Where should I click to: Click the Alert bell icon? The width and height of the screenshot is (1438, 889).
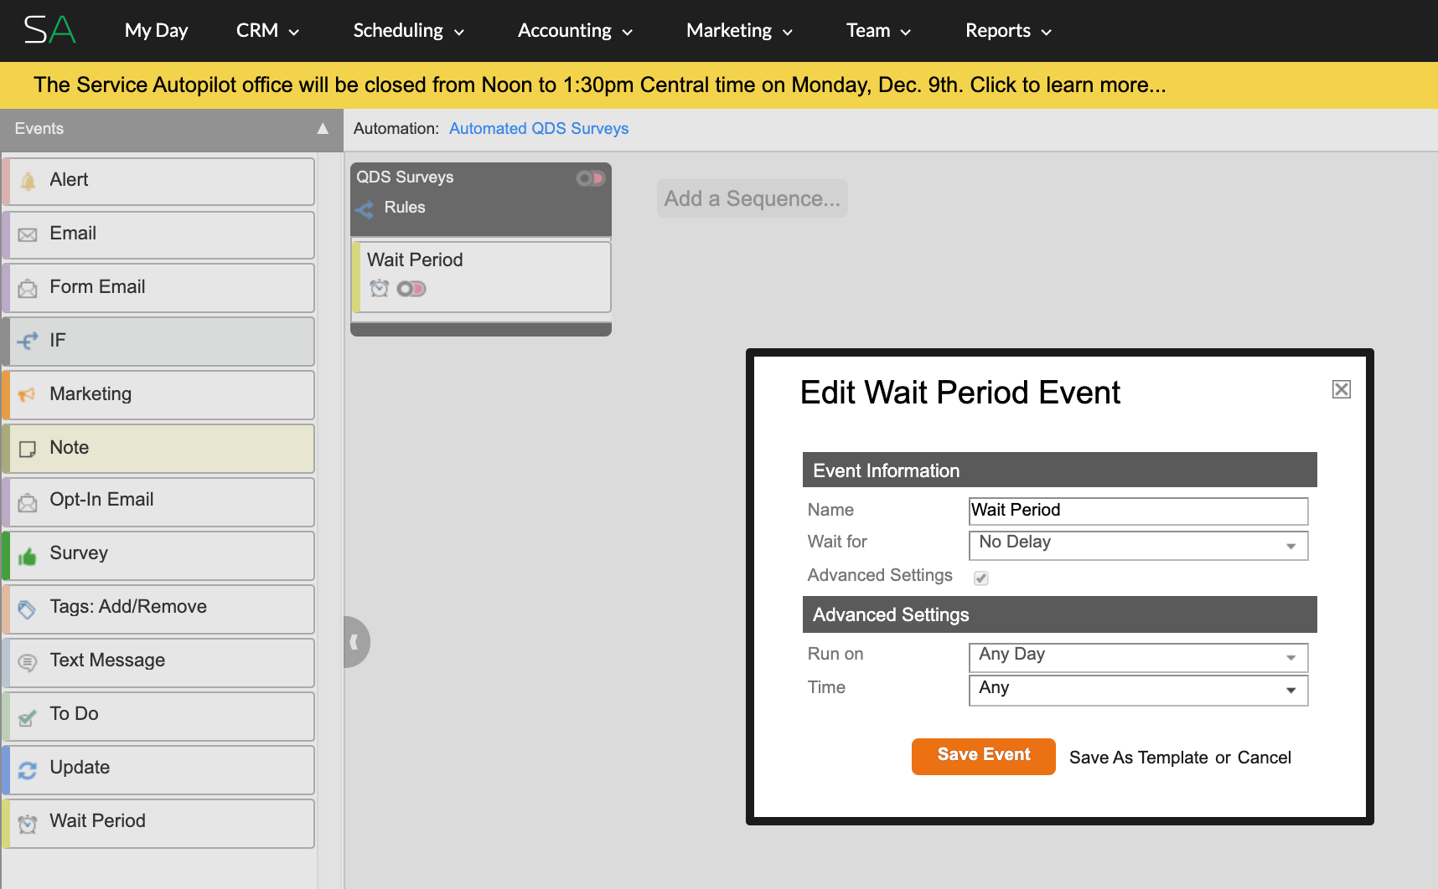[x=28, y=181]
